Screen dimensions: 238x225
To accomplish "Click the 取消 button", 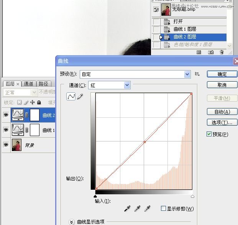I will pyautogui.click(x=222, y=85).
